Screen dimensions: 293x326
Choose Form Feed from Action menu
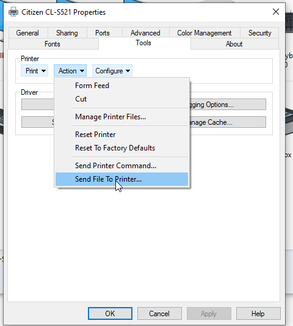coord(122,86)
